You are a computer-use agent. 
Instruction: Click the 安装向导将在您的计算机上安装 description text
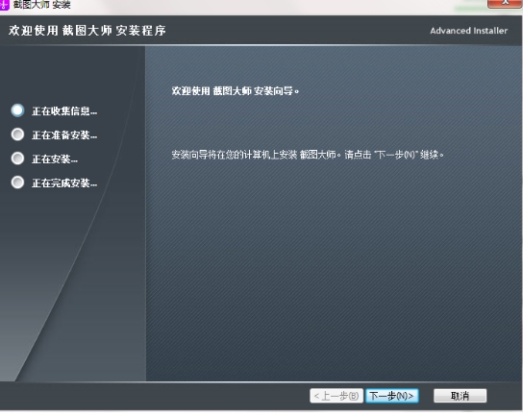coord(308,155)
